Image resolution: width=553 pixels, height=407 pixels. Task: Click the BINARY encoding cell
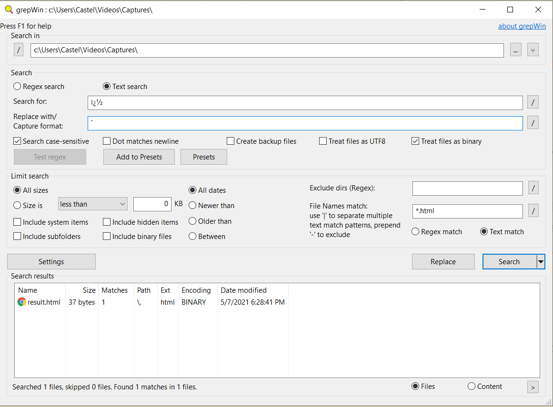pyautogui.click(x=193, y=302)
